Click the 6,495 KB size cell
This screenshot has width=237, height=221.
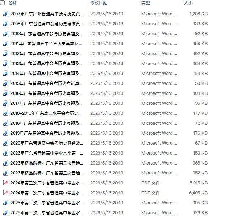198,193
